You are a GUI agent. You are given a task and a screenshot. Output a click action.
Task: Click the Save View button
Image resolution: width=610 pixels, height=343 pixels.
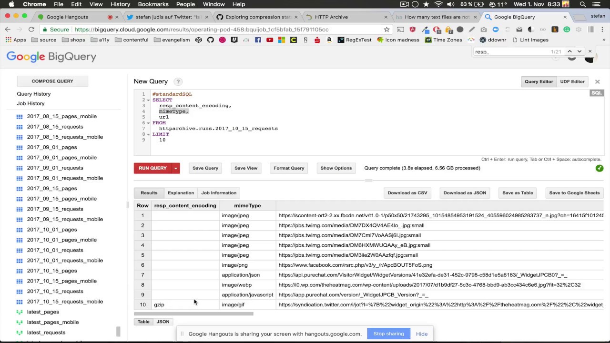click(246, 168)
